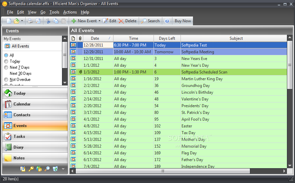Click the events list vertical scrollbar thumb
Image resolution: width=295 pixels, height=183 pixels.
tap(290, 65)
